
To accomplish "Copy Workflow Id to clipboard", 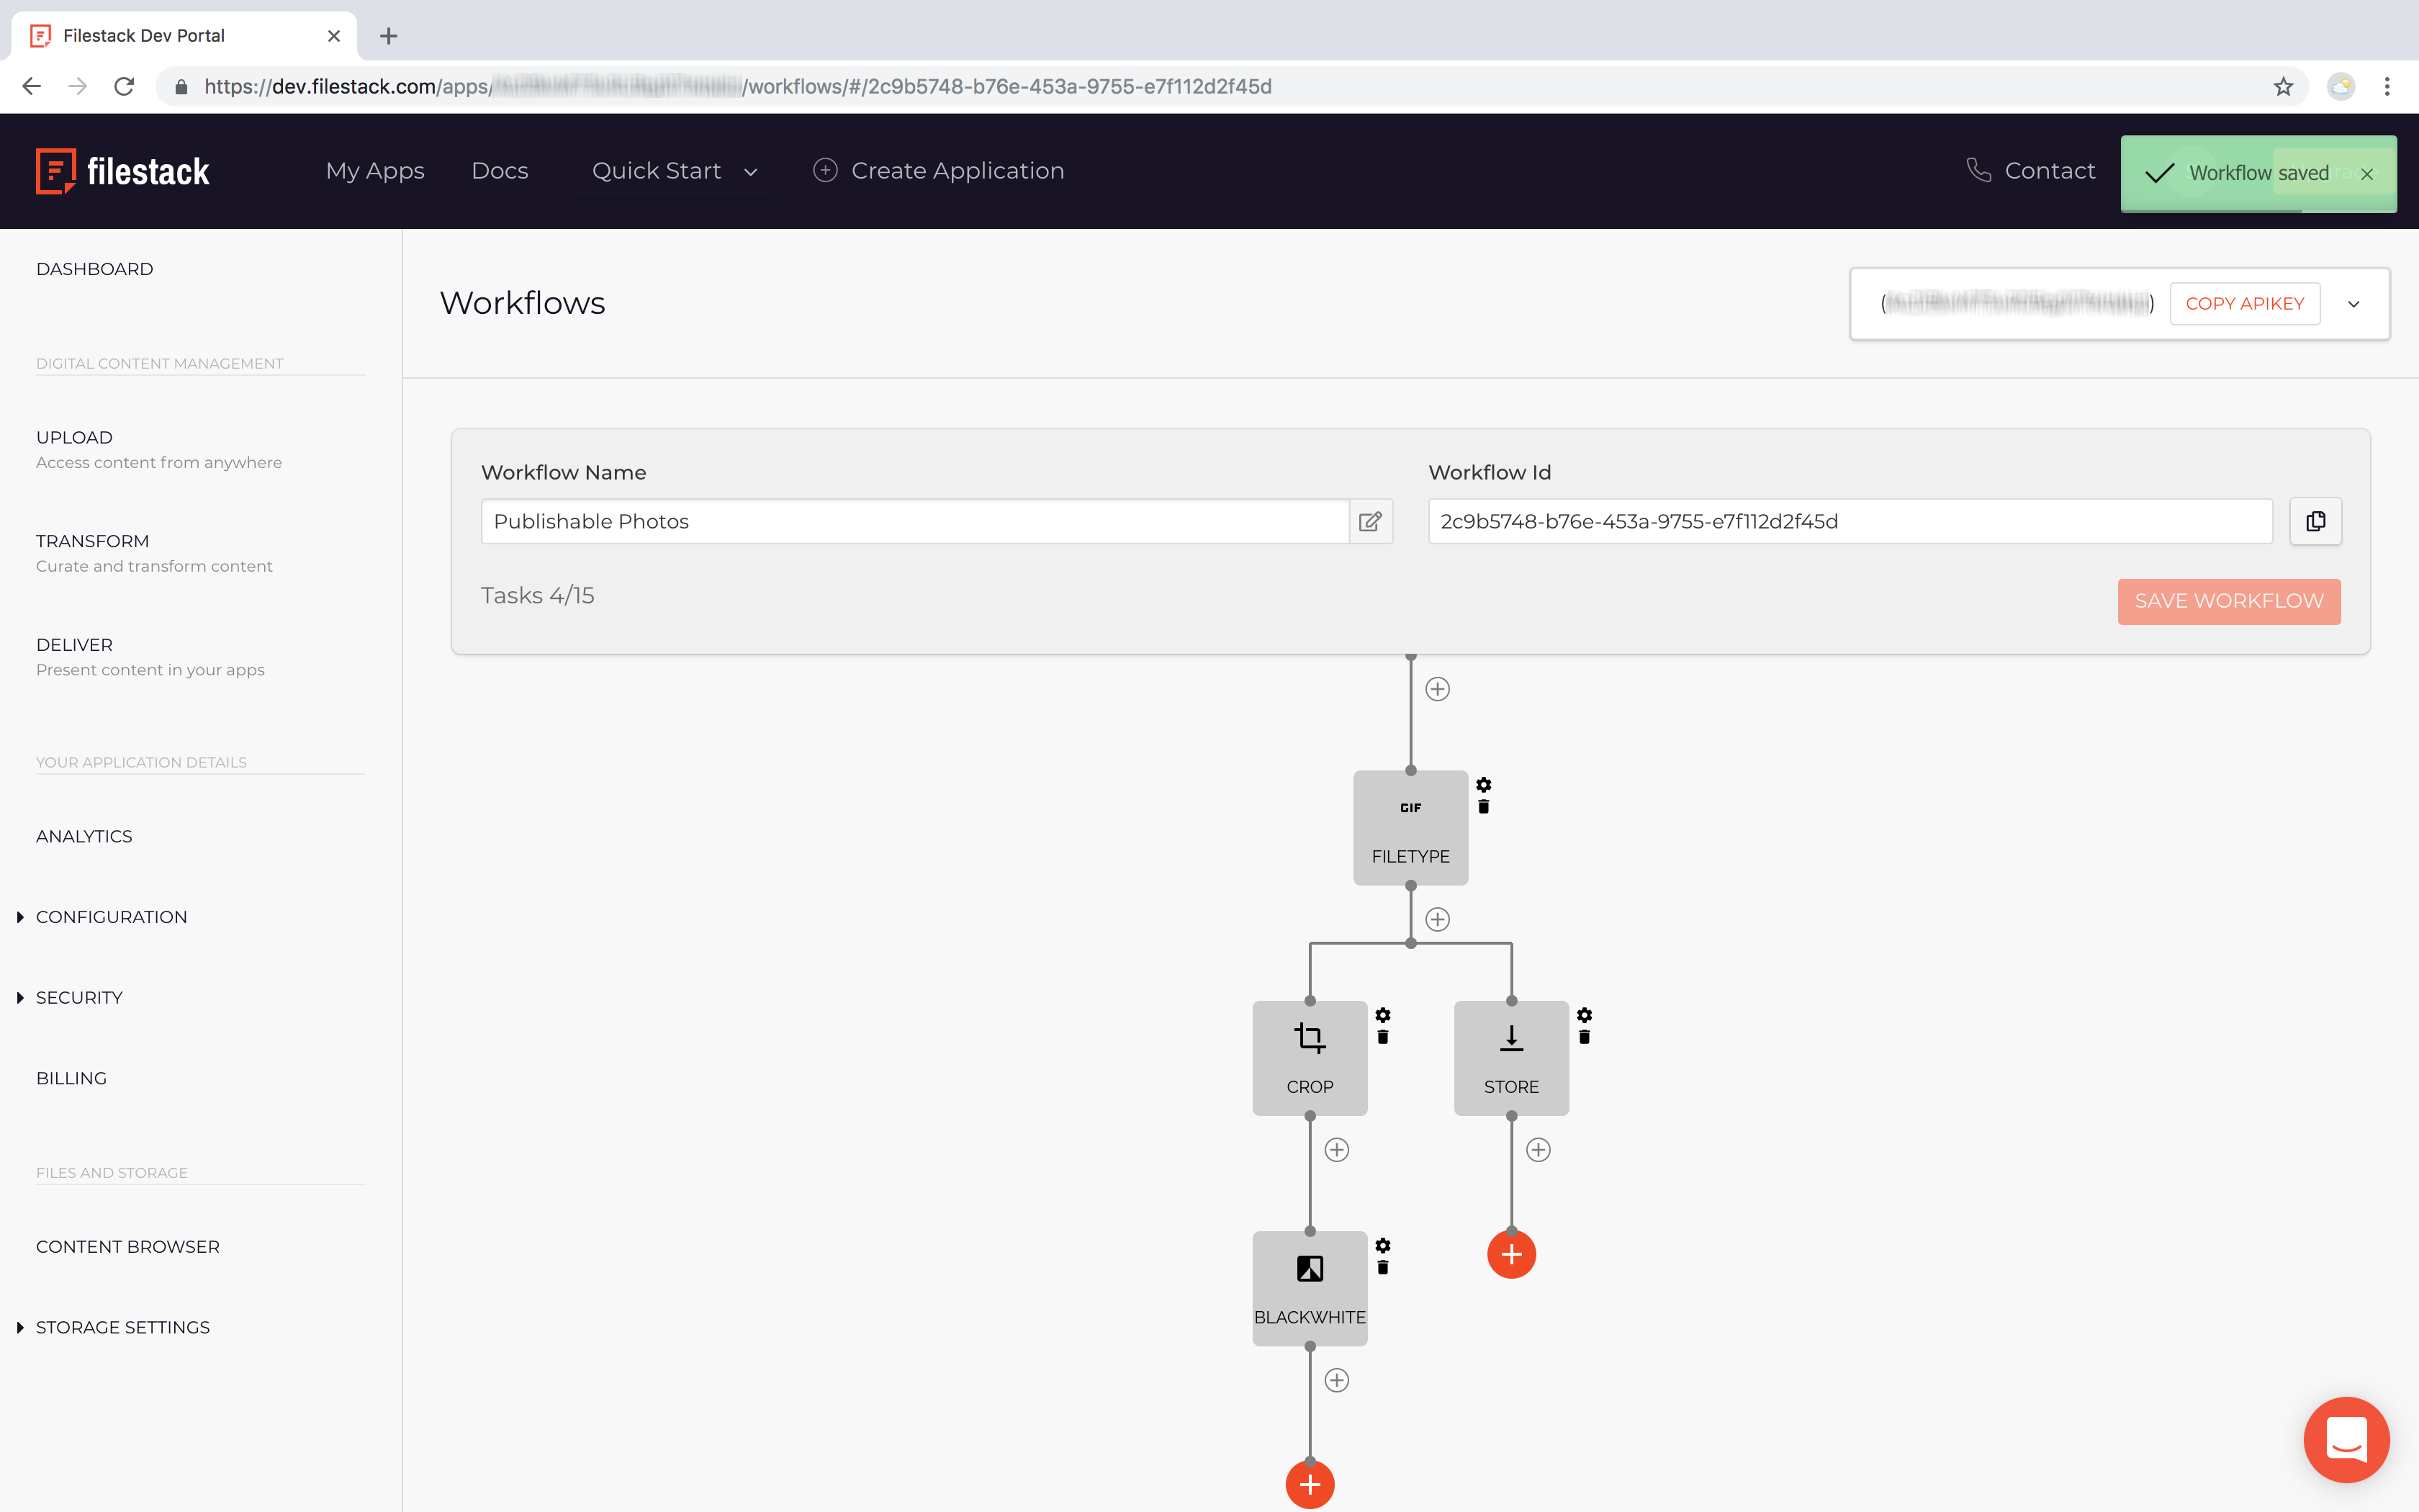I will [2315, 521].
